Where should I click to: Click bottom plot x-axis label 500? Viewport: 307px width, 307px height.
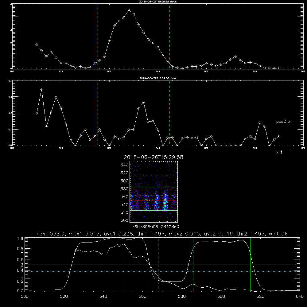pos(25,296)
